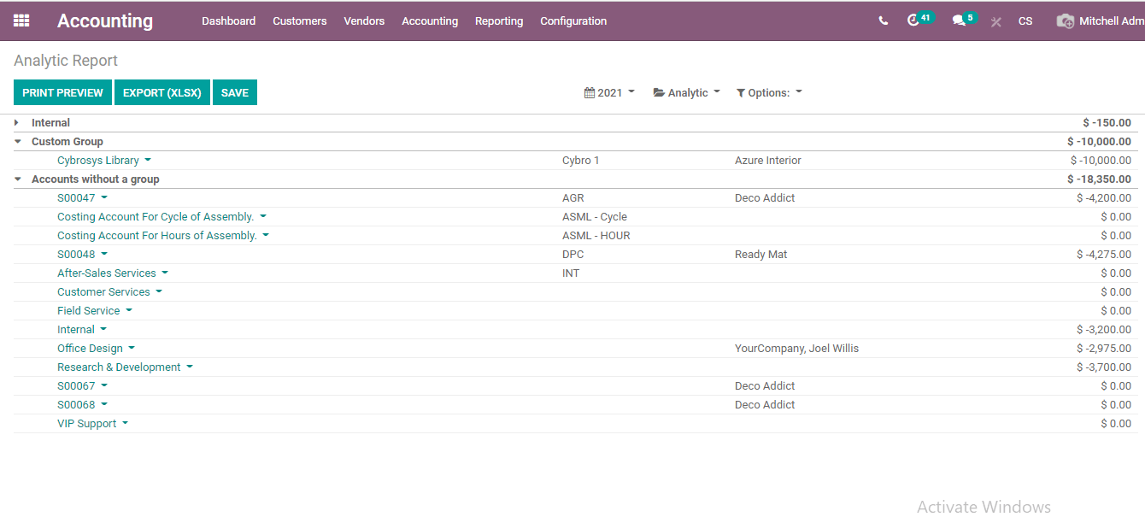Click the Analytic Report page title
The height and width of the screenshot is (517, 1145).
[x=66, y=61]
